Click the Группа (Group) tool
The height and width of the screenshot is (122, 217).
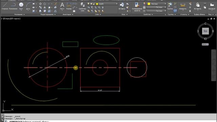click(x=170, y=6)
